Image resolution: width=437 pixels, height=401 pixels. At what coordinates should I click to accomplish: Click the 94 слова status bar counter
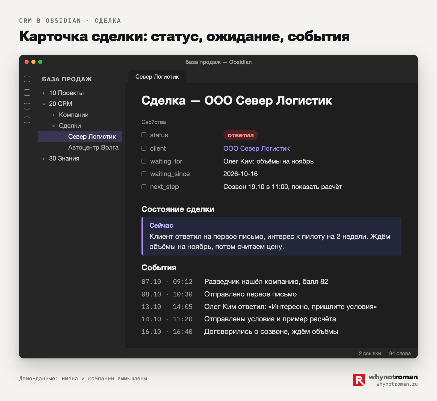400,353
